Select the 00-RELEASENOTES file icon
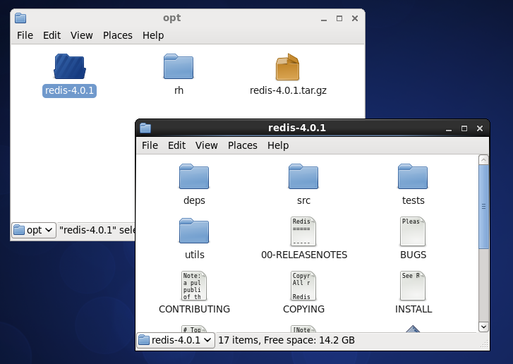Viewport: 513px width, 364px height. (303, 231)
